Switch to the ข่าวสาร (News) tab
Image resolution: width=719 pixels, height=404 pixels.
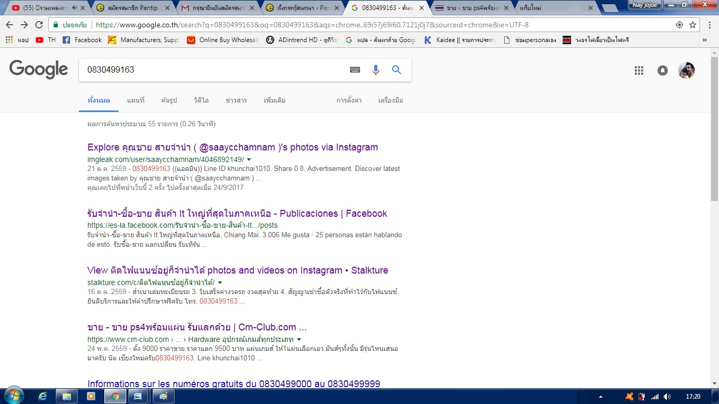pos(236,100)
